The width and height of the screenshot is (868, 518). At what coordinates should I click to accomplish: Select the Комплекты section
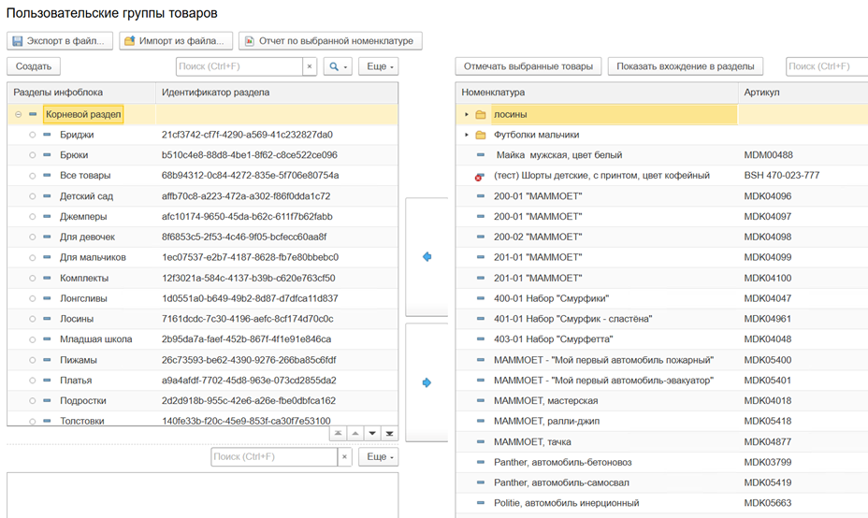click(x=84, y=279)
